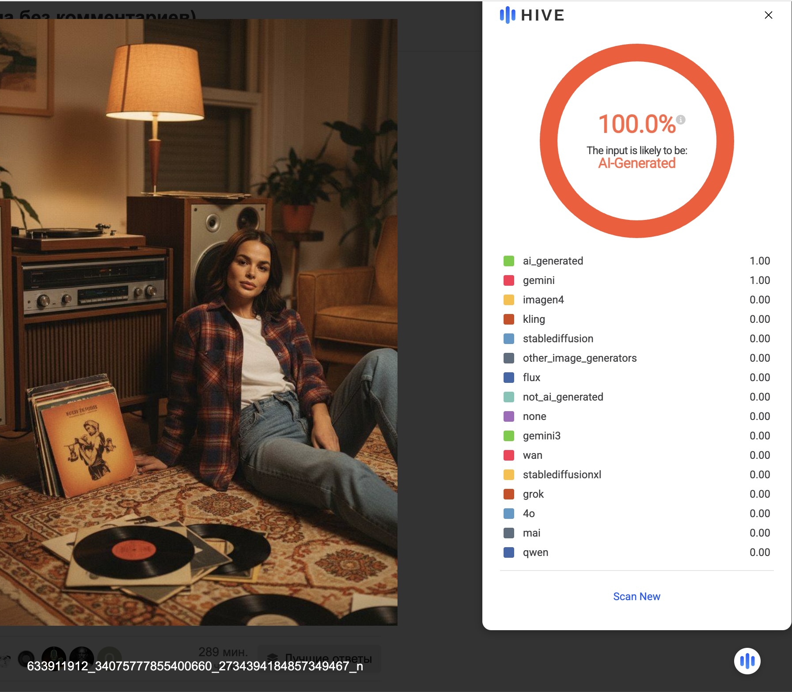Click the info icon beside 100.0%
Image resolution: width=792 pixels, height=692 pixels.
pos(681,119)
